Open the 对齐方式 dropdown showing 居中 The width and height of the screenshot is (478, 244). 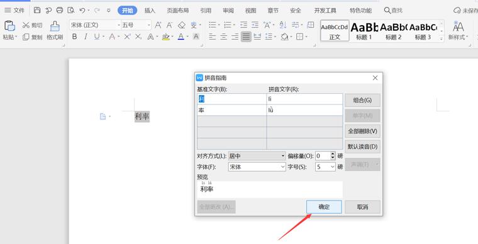(257, 156)
